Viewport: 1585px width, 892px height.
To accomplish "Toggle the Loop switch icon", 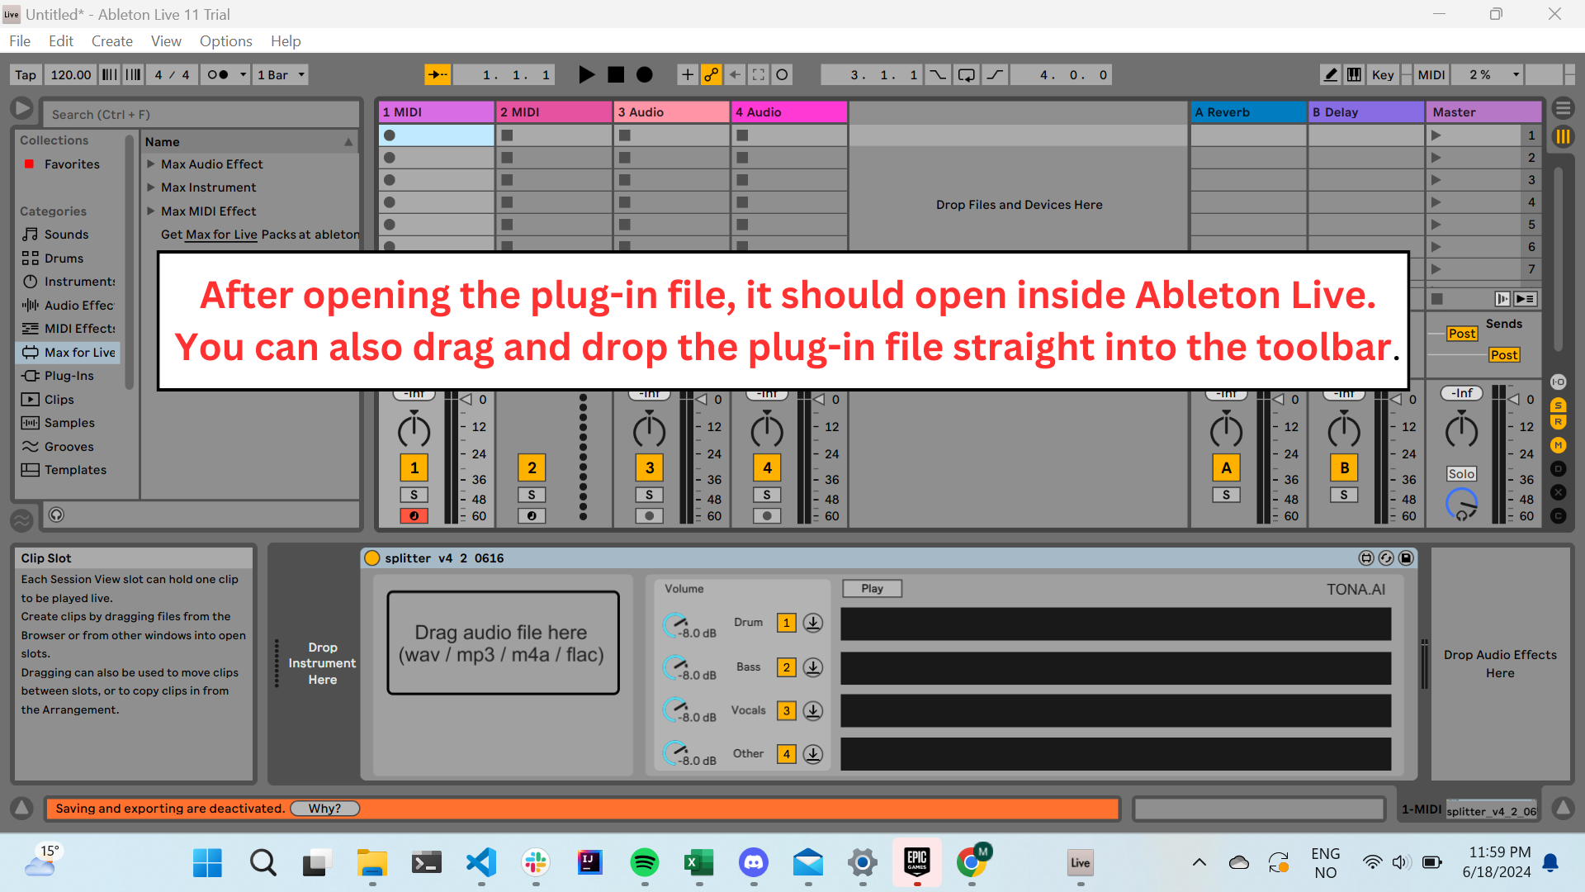I will tap(966, 74).
